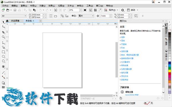Select the Crop tool in the toolbox
Image resolution: width=172 pixels, height=107 pixels.
(3, 32)
